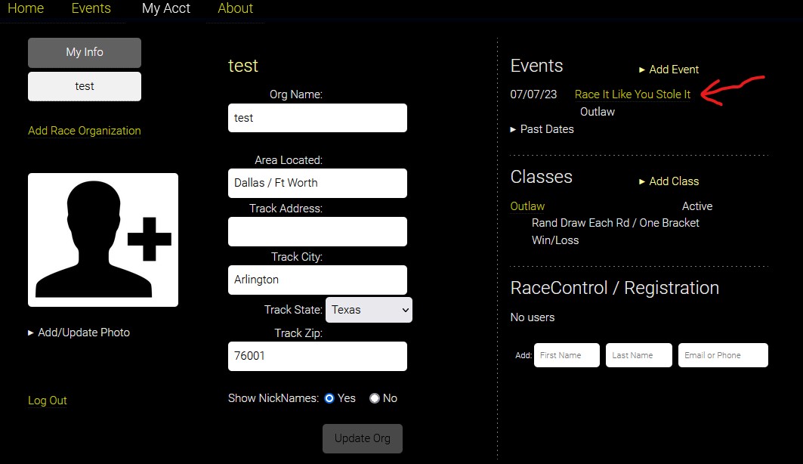The width and height of the screenshot is (803, 464).
Task: Open Race It Like You Stole It event
Action: [x=632, y=94]
